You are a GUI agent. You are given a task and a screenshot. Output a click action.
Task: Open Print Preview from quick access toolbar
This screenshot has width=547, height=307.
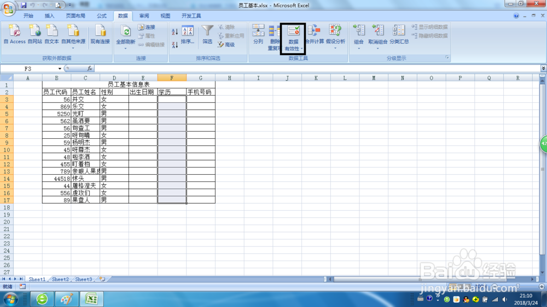coord(58,5)
